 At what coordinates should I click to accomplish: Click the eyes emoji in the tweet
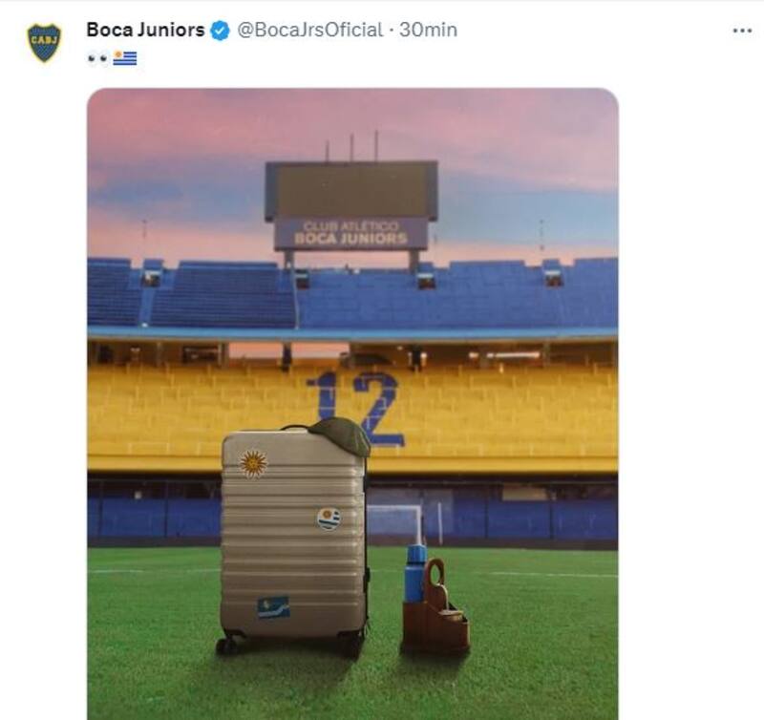[x=97, y=58]
